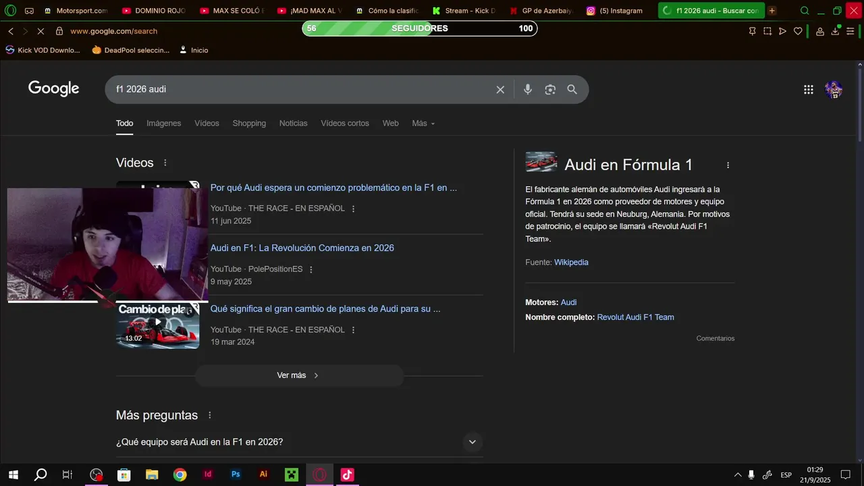Open tab search magnifier in title bar
Screen dimensions: 864x486
(805, 11)
